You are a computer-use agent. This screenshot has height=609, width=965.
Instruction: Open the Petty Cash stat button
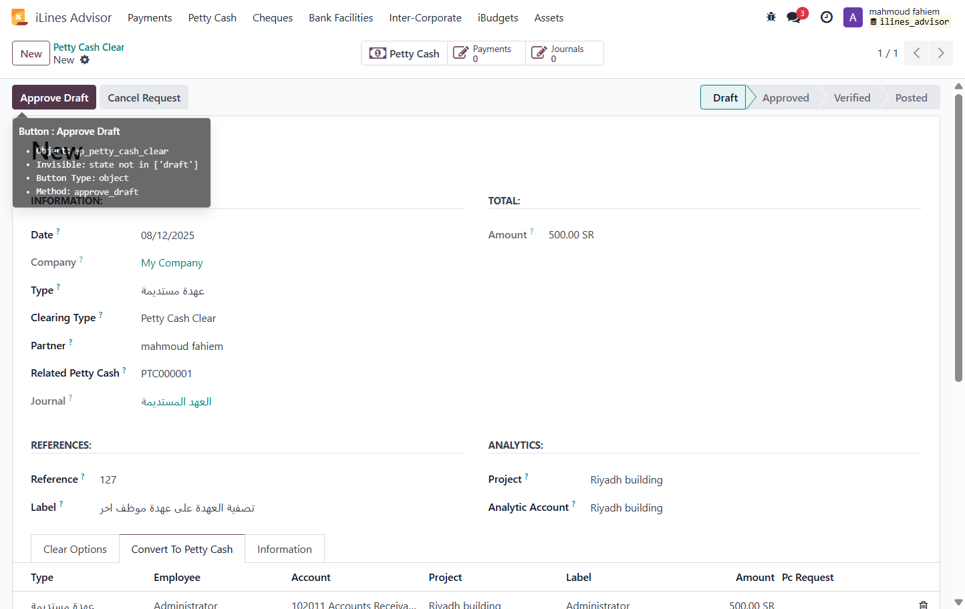tap(404, 53)
